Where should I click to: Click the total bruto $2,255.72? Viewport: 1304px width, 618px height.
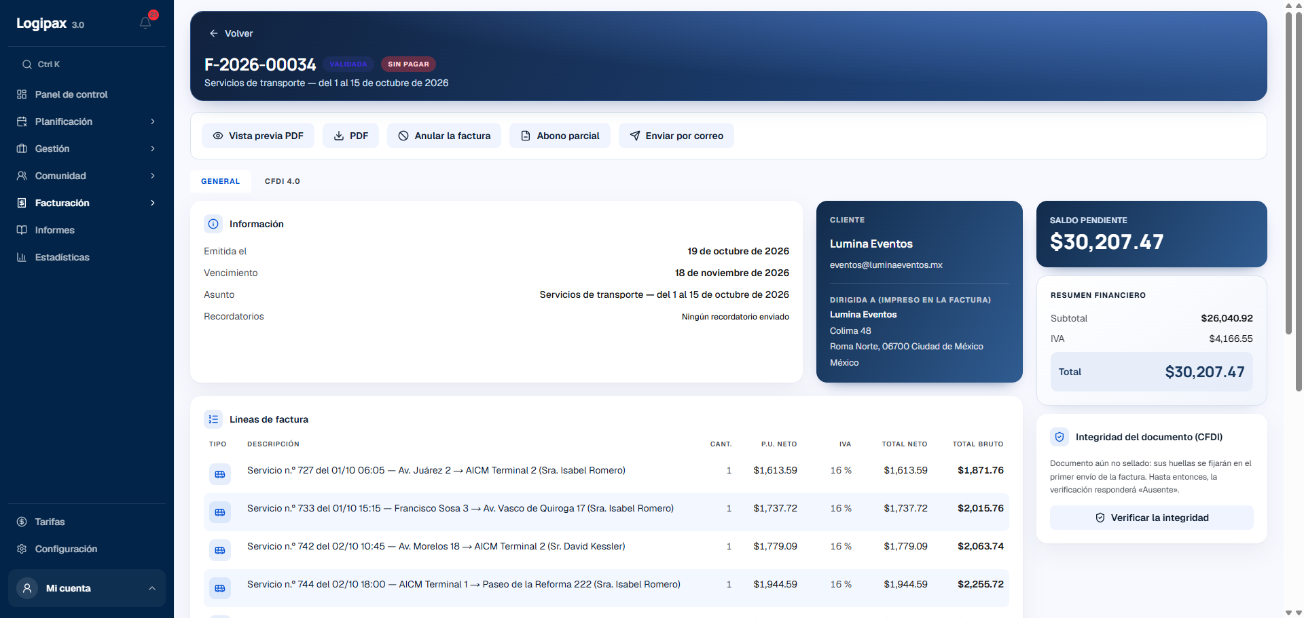point(981,584)
